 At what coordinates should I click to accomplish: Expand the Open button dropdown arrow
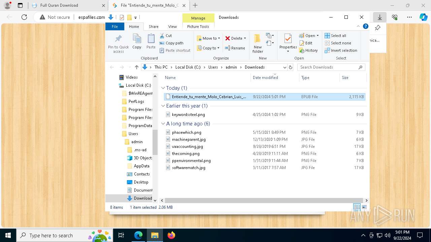tap(318, 36)
